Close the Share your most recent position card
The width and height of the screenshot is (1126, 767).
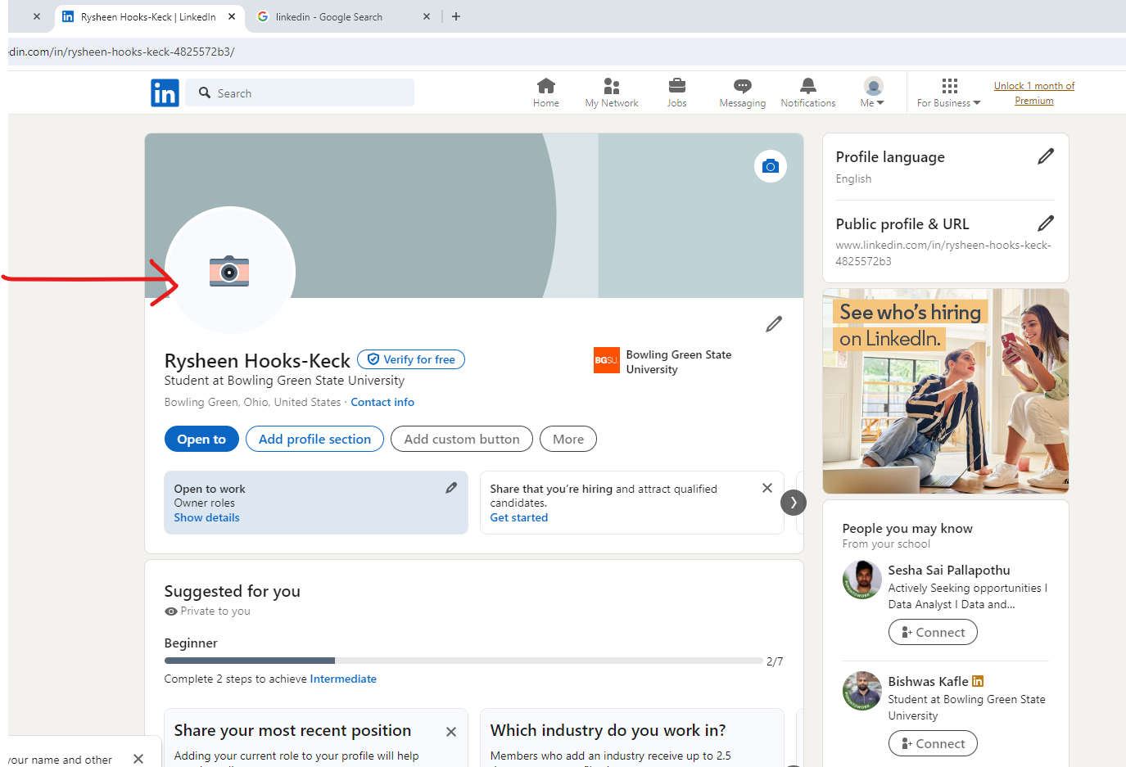point(451,732)
